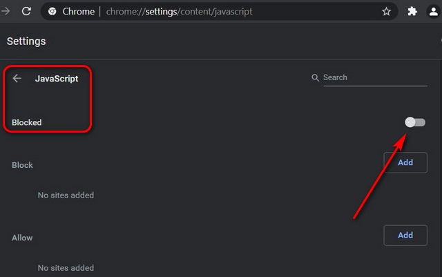Screen dimensions: 442x277
Task: Click "No sites added" under Block
Action: (66, 195)
